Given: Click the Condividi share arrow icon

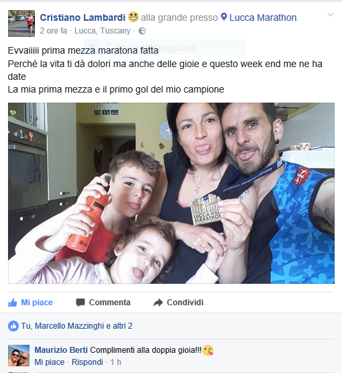Looking at the screenshot, I should [158, 303].
